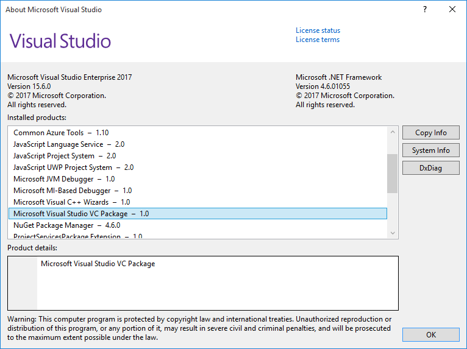Click the installed products scroll down arrow
467x349 pixels.
tap(393, 233)
